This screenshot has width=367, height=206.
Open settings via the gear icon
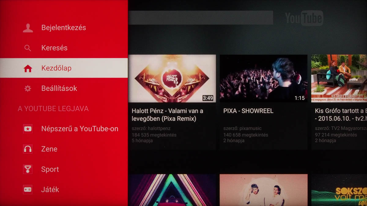28,89
